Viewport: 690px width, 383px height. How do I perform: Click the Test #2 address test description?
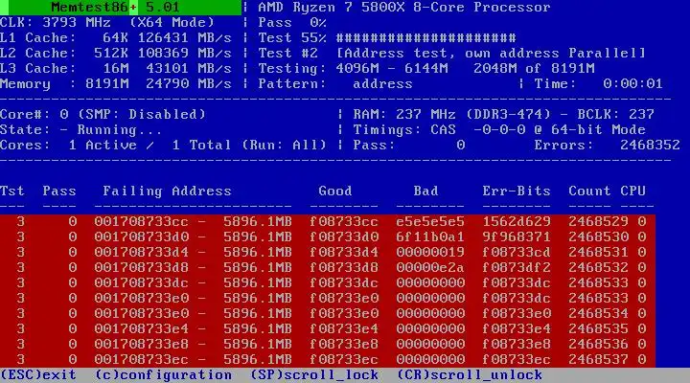452,54
